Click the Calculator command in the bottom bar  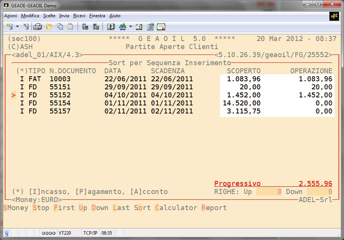pyautogui.click(x=176, y=208)
